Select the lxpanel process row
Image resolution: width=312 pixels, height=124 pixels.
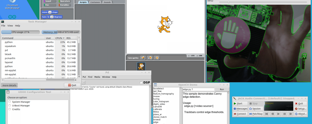click(39, 62)
